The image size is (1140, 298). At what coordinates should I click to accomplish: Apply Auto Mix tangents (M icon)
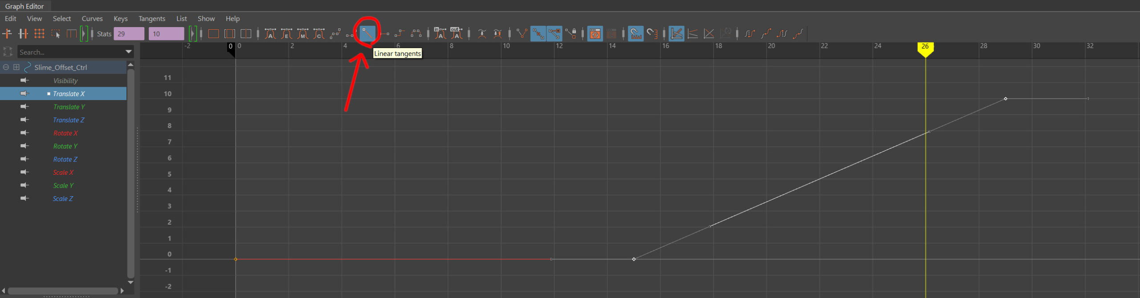[x=303, y=33]
